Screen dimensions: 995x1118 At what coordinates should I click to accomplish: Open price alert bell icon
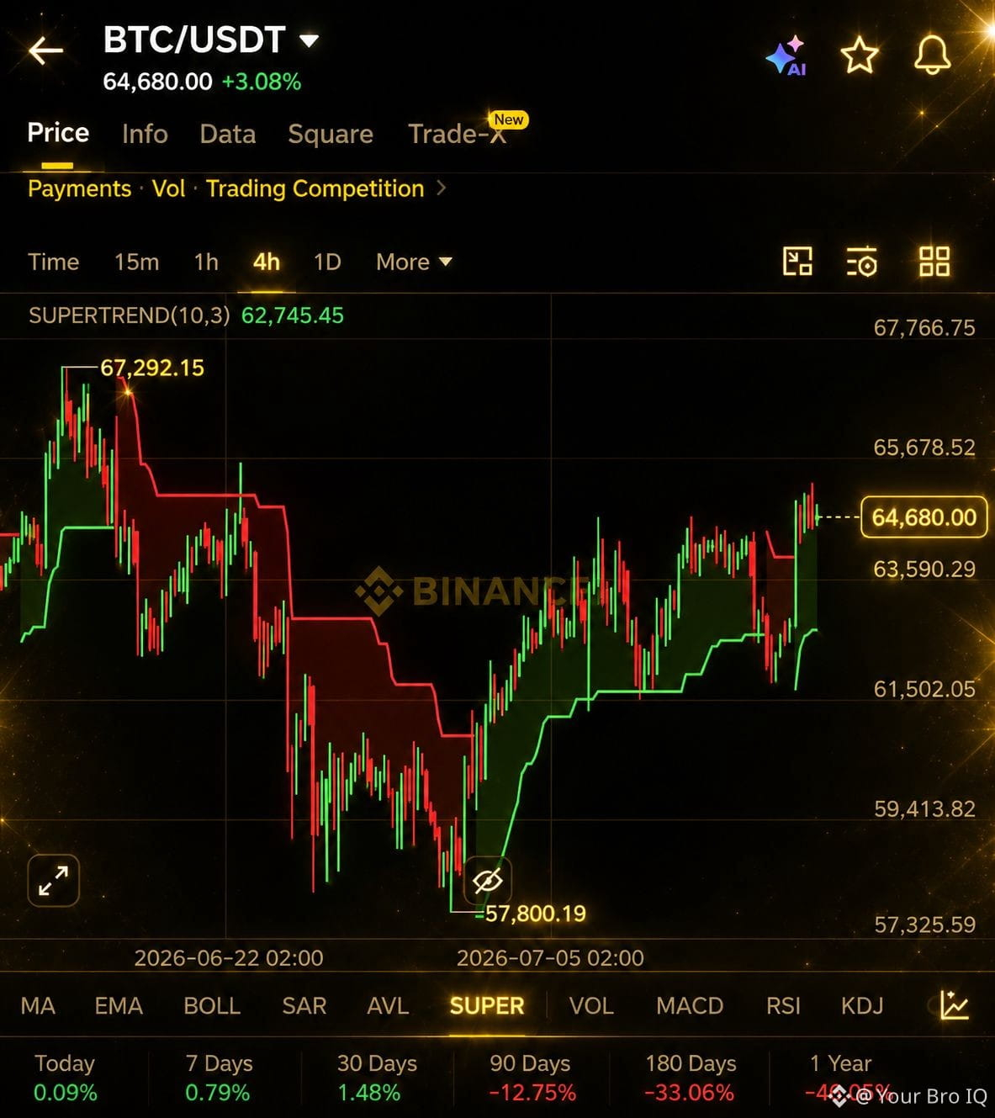[x=932, y=56]
